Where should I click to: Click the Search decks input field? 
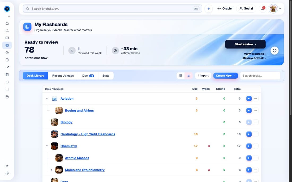click(x=260, y=76)
